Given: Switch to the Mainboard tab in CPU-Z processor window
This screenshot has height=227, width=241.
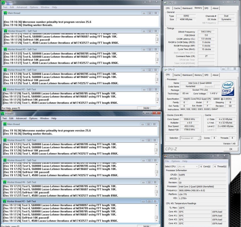Looking at the screenshot, I should (x=187, y=75).
